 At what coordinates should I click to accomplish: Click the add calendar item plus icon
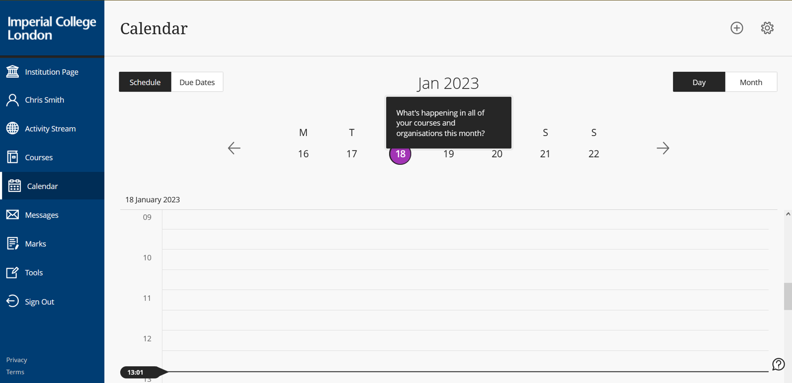(737, 28)
